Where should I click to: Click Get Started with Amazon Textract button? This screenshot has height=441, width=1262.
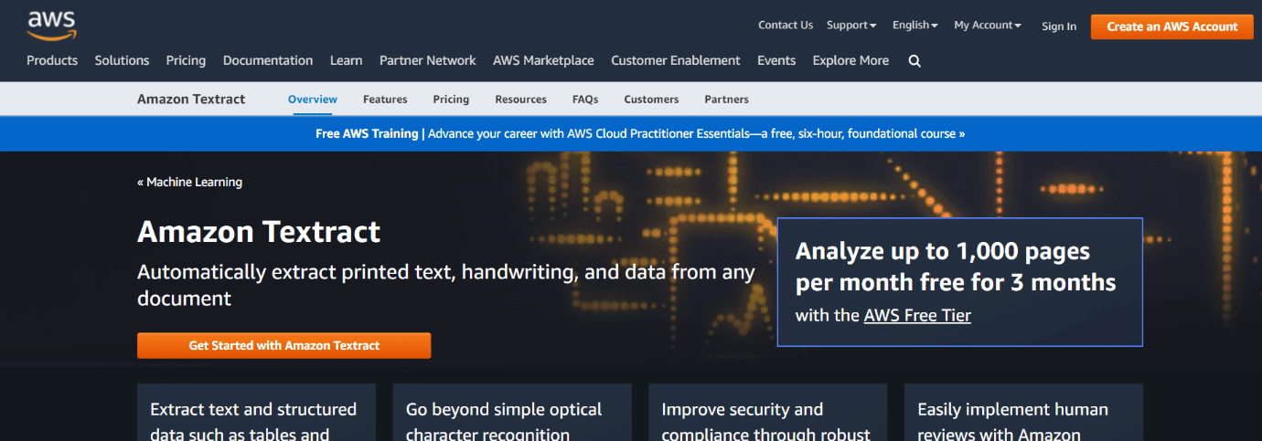[283, 346]
